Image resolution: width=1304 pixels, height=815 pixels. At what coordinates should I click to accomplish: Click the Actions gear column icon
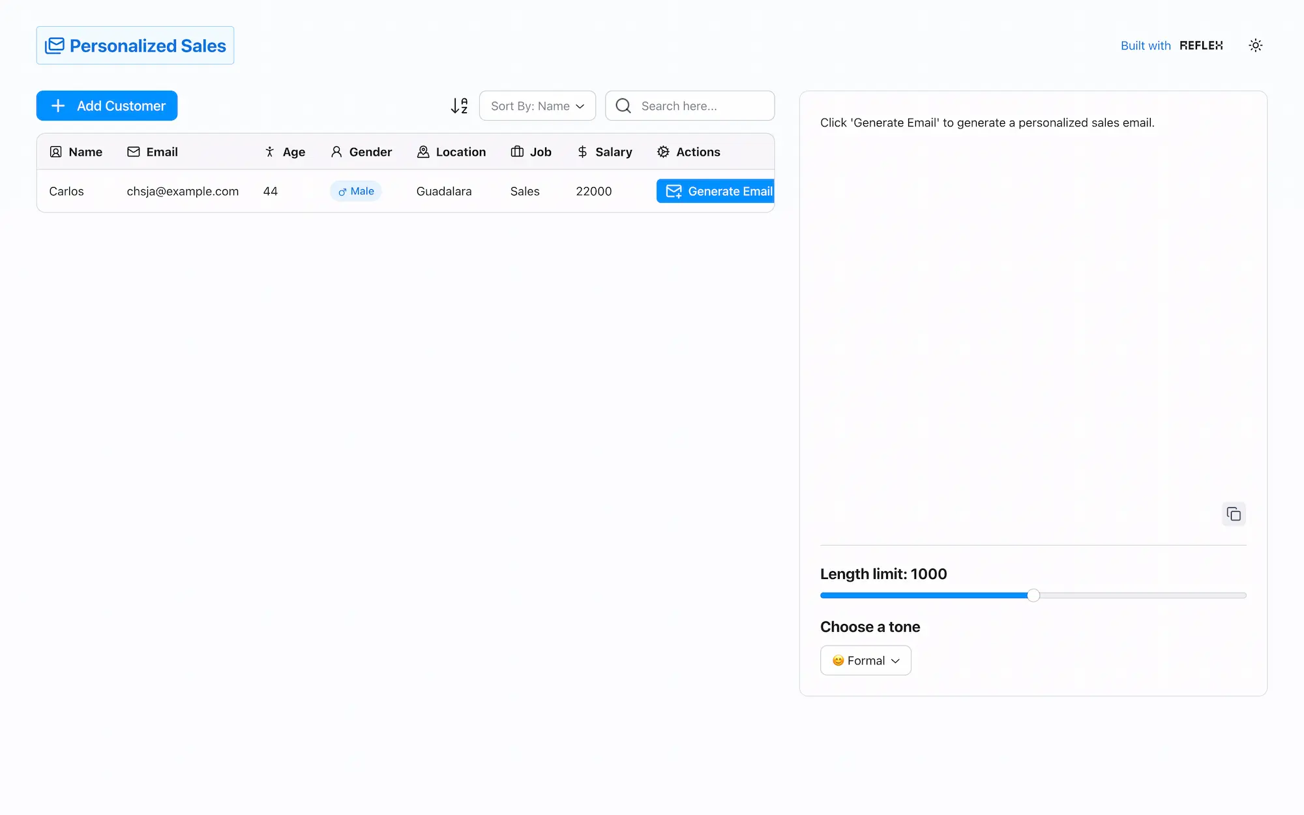tap(664, 151)
